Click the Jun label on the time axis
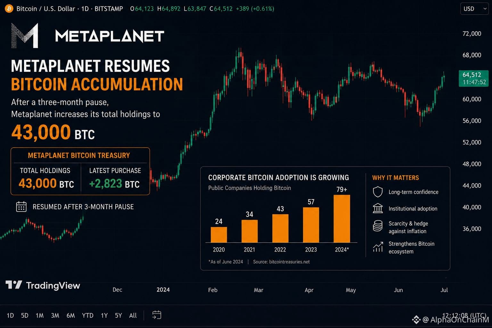The image size is (492, 328). click(398, 290)
